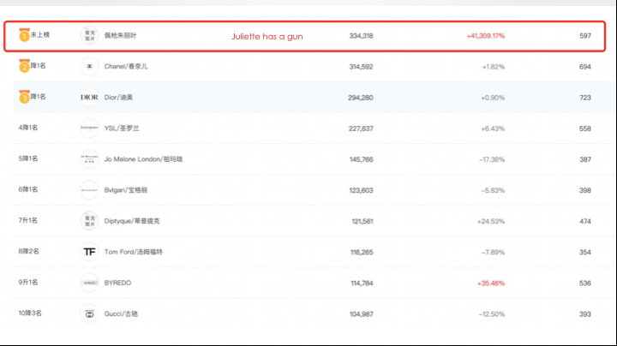The width and height of the screenshot is (617, 346).
Task: Click the Diptyque placeholder logo
Action: coord(89,221)
